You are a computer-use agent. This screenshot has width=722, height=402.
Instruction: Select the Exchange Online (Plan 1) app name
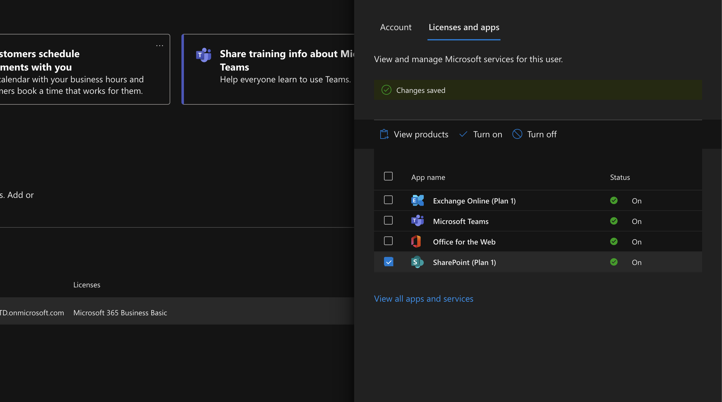(474, 201)
